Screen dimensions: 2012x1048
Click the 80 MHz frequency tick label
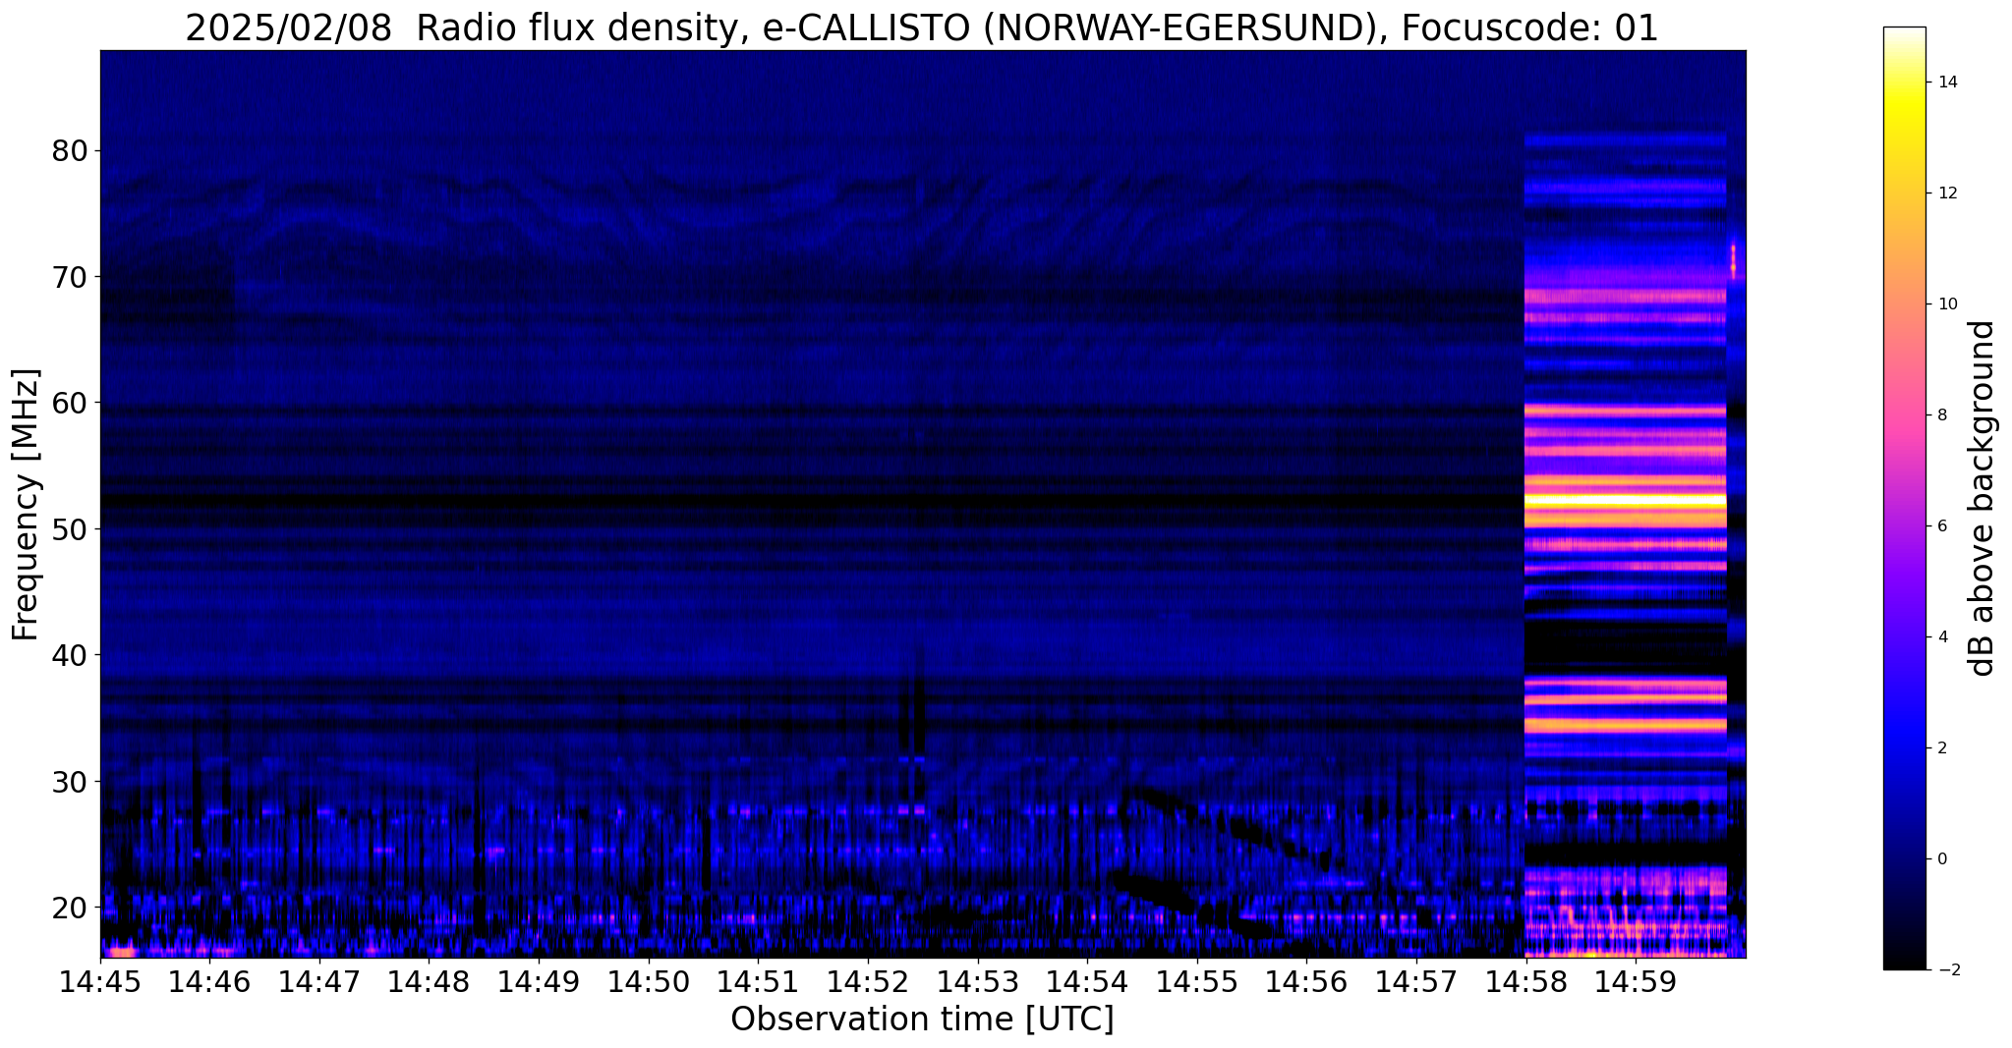[x=70, y=150]
